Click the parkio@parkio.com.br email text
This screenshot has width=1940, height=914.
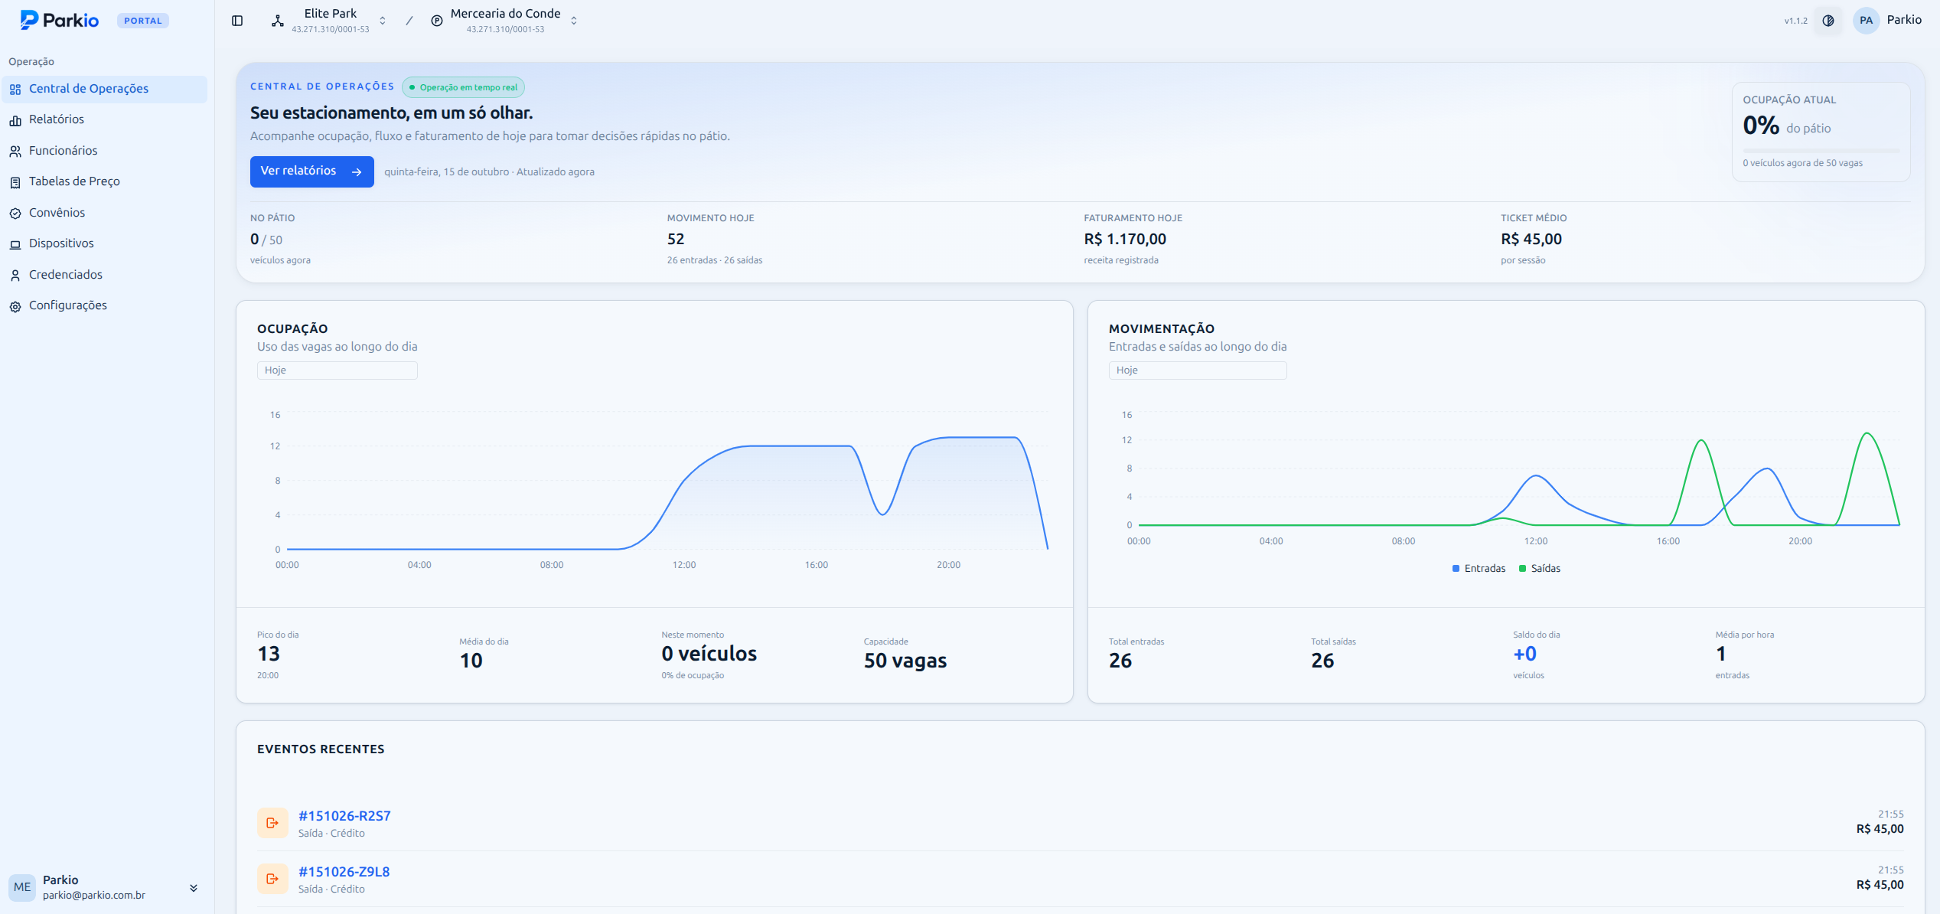pos(94,896)
